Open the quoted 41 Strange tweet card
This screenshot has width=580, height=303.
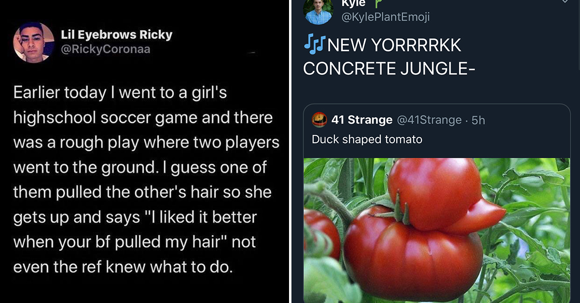pos(437,204)
